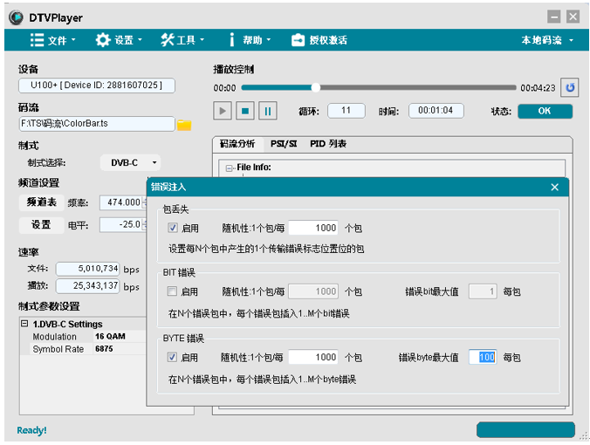Open the 设置 menu with gear icon
The height and width of the screenshot is (445, 590).
[x=119, y=40]
